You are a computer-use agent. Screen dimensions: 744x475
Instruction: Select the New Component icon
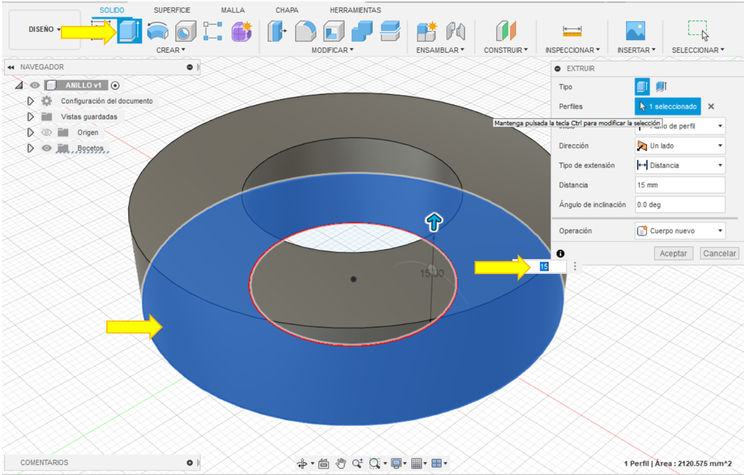[x=426, y=31]
